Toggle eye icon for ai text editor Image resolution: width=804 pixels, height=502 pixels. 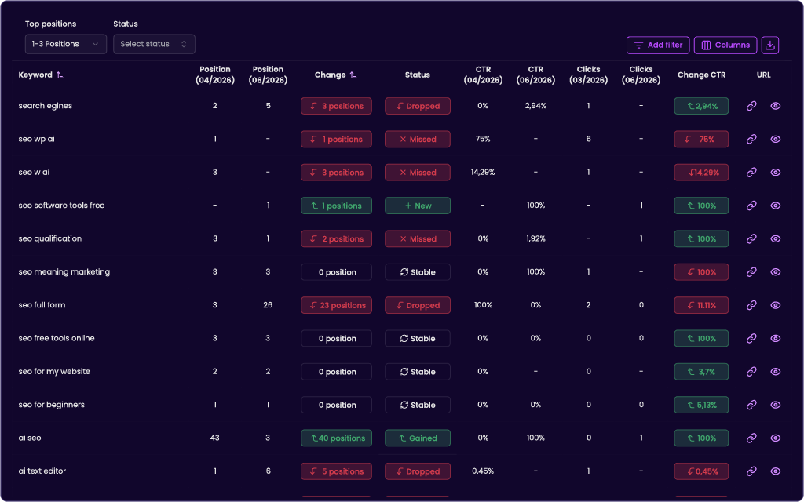pos(775,471)
